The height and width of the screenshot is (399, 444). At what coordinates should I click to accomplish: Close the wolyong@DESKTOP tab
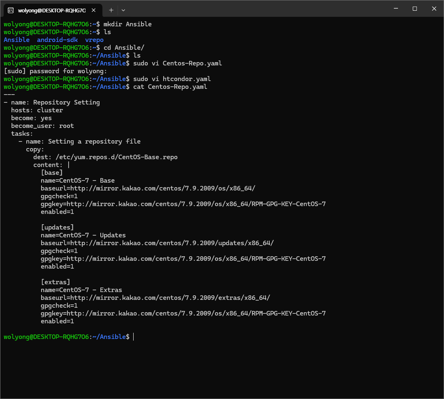pos(93,10)
